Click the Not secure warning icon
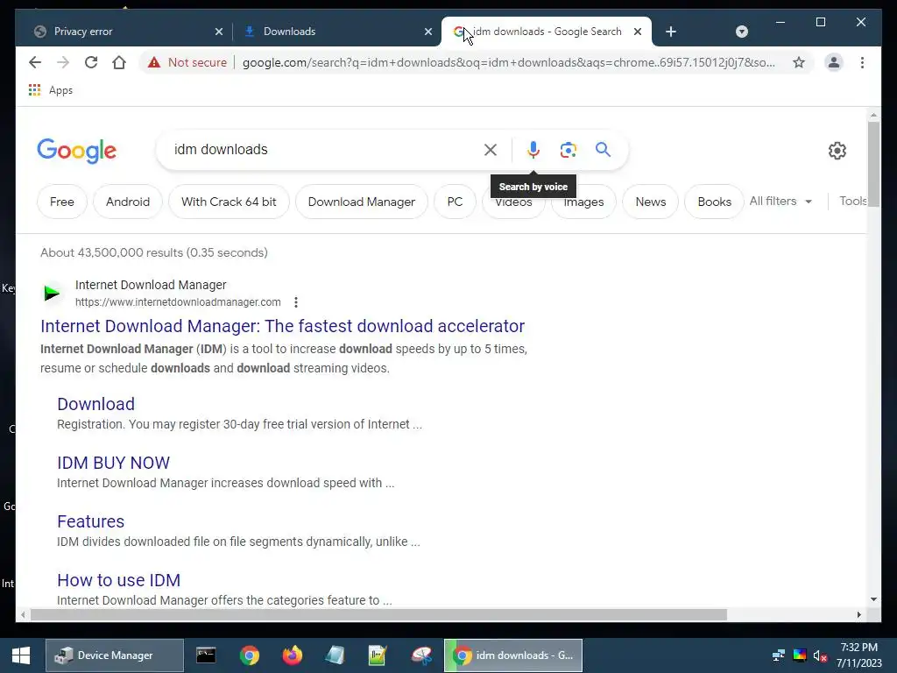The height and width of the screenshot is (673, 897). (154, 62)
